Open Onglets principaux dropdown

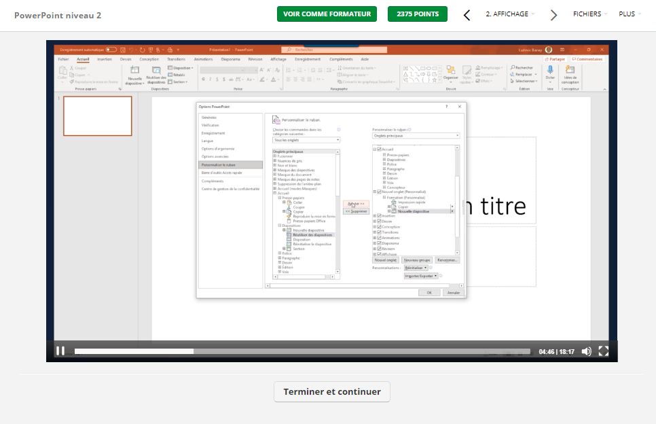[416, 136]
